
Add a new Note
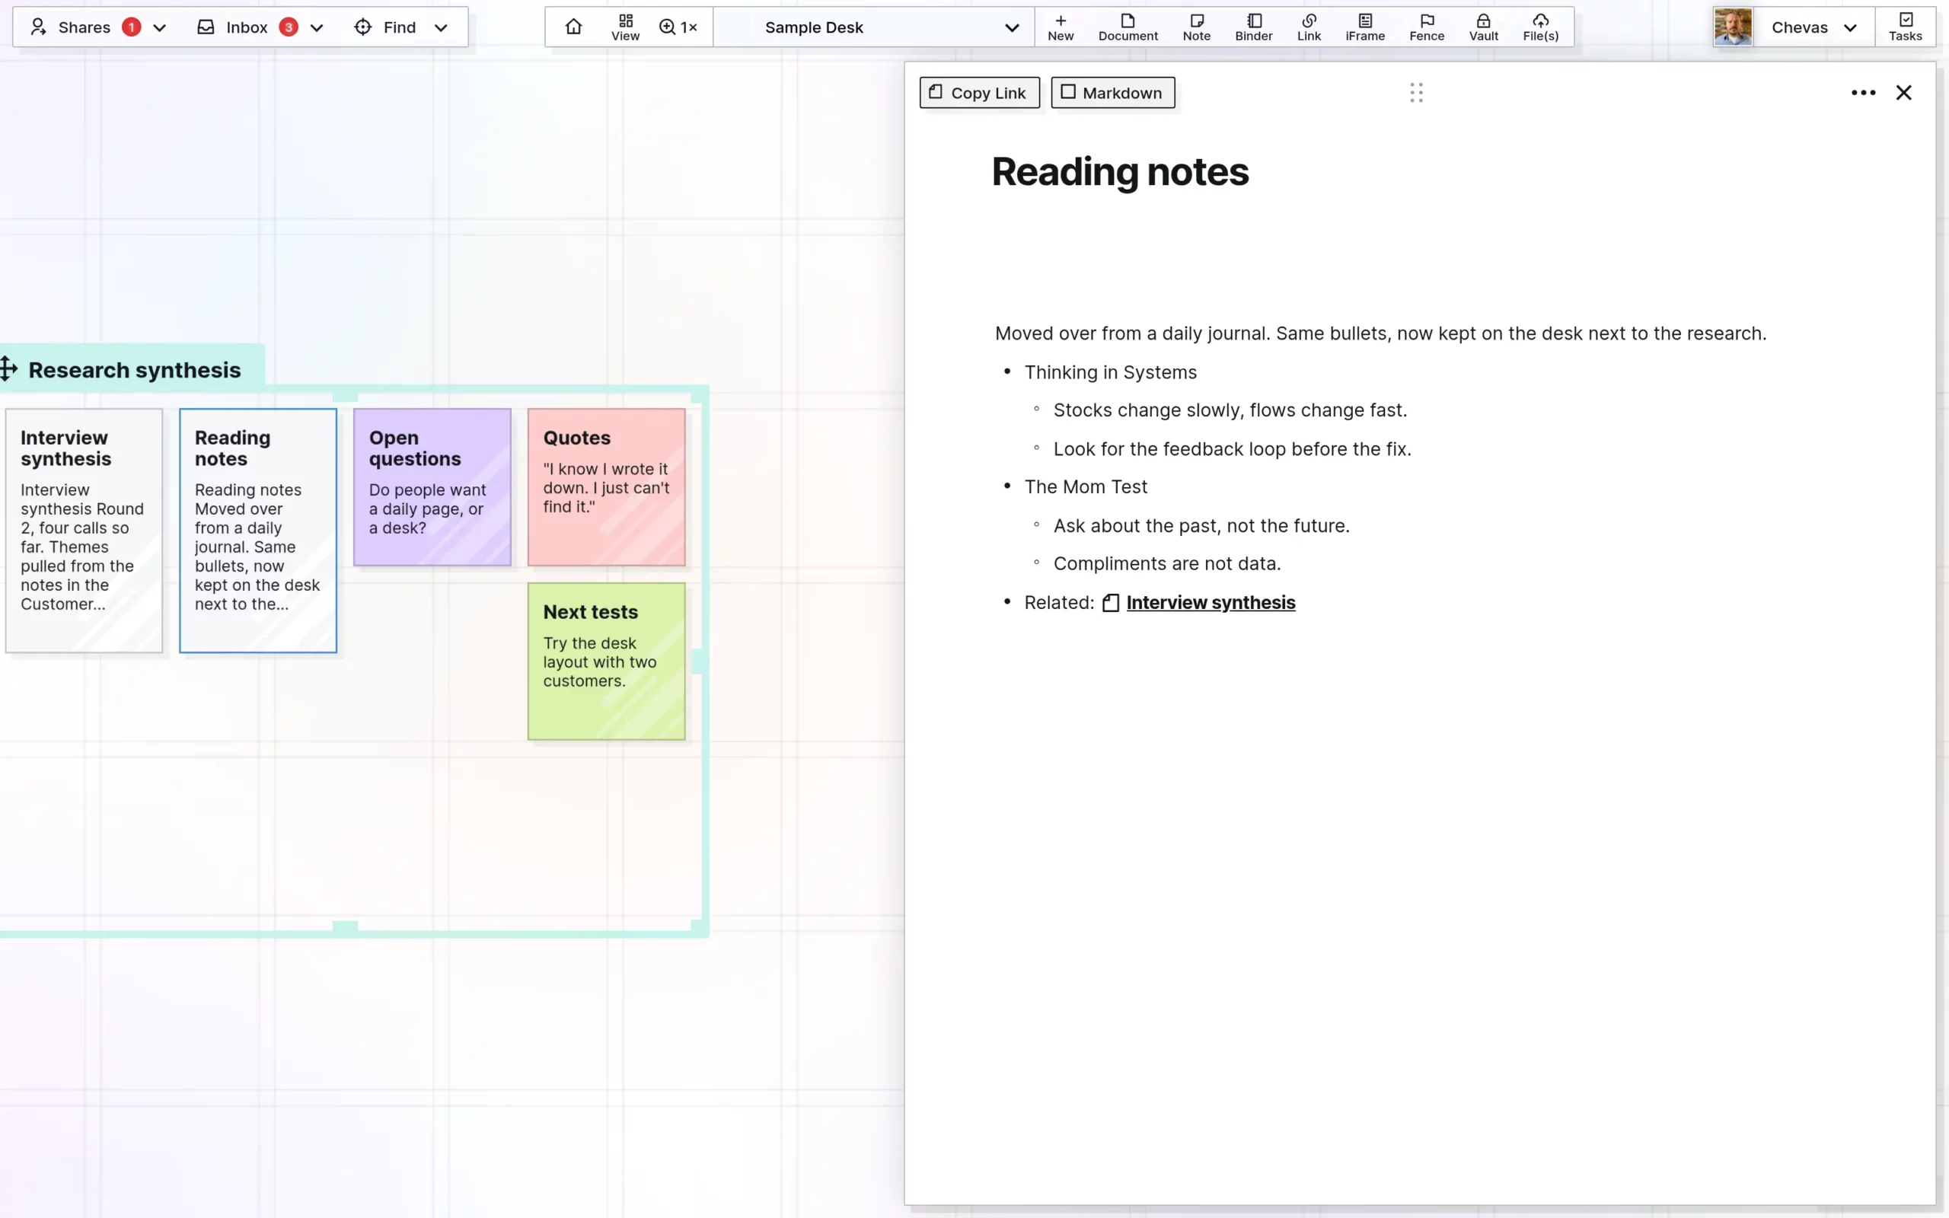1196,27
